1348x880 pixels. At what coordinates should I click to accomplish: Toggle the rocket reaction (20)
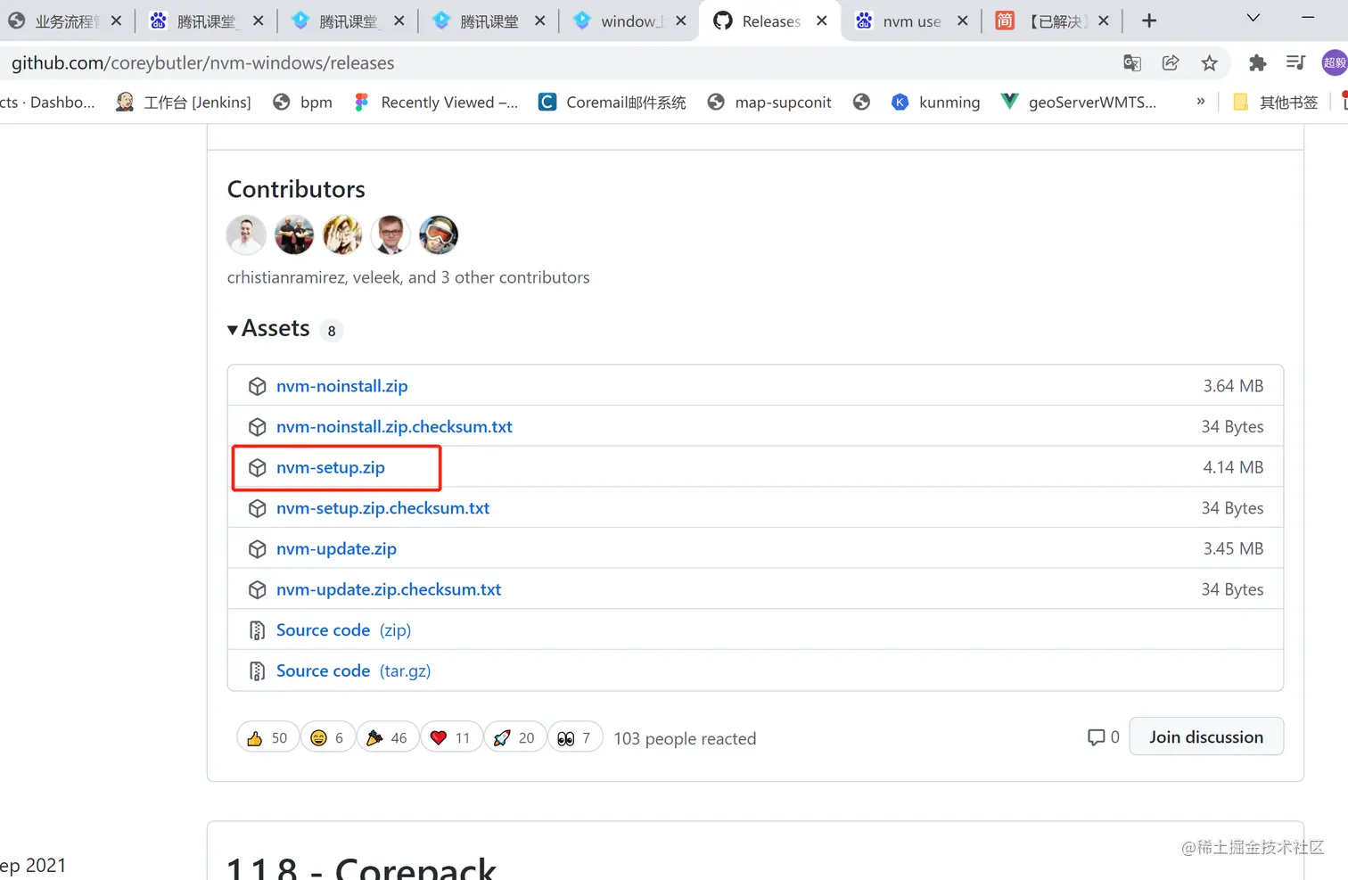515,738
